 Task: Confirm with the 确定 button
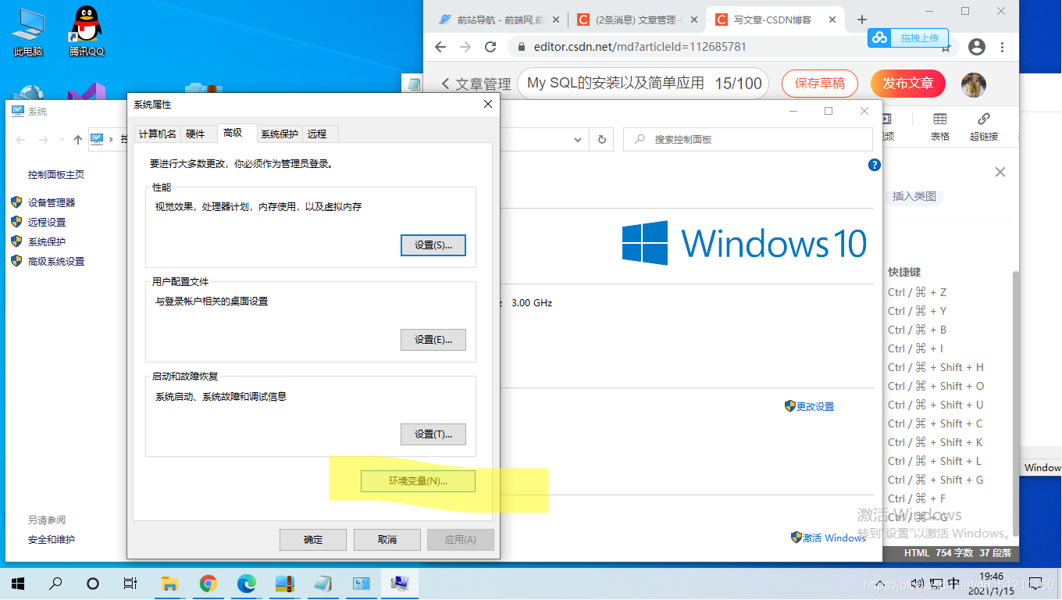click(313, 540)
